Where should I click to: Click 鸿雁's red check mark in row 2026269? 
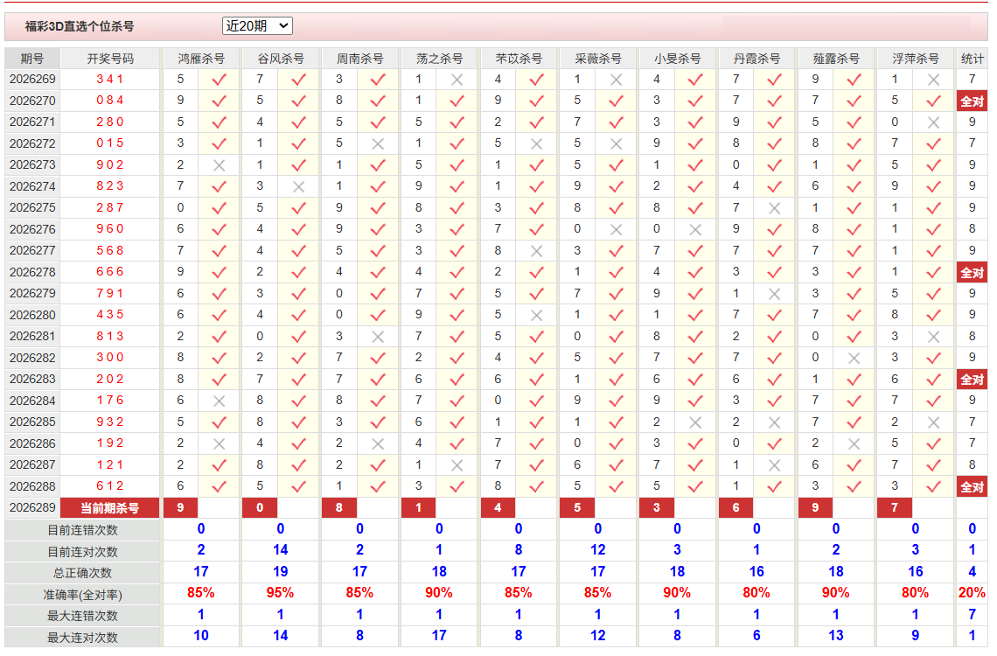tap(219, 80)
